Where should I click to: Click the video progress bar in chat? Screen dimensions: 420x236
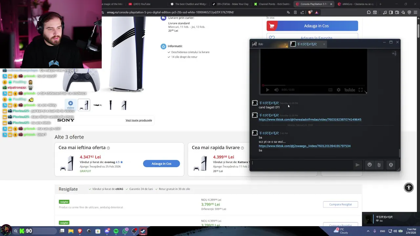coord(313,85)
